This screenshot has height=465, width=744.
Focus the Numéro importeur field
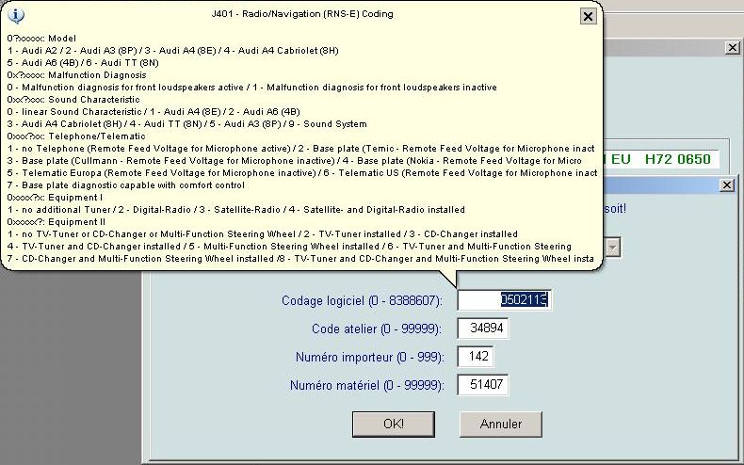(476, 357)
